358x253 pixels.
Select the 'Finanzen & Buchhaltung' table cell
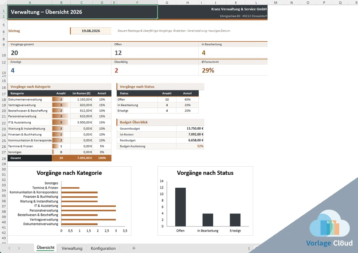30,134
